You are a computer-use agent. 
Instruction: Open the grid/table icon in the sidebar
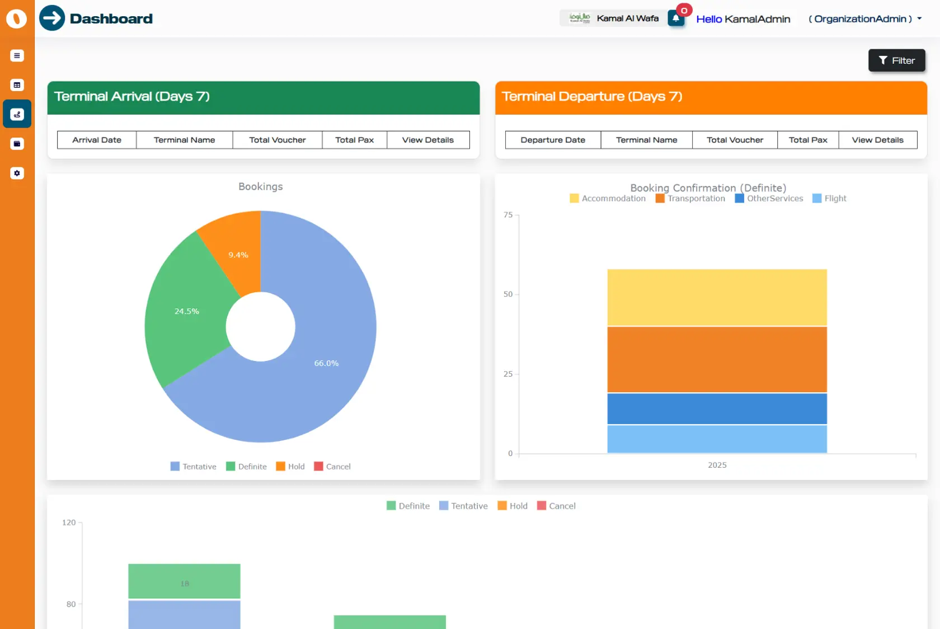pos(17,85)
